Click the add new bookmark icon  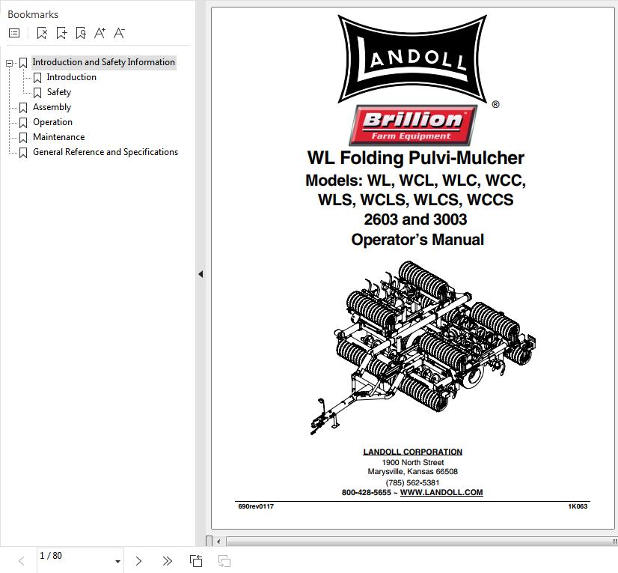[61, 33]
